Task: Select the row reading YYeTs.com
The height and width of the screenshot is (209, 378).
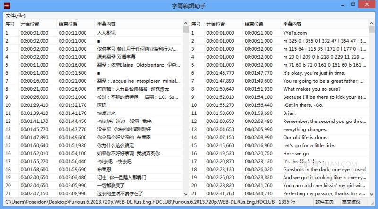Action: point(279,33)
